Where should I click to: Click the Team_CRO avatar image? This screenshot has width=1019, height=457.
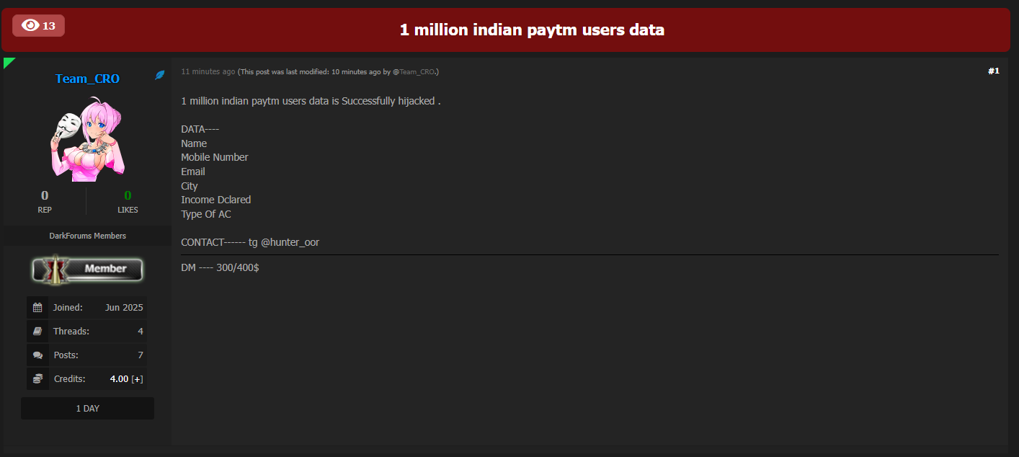pyautogui.click(x=87, y=138)
